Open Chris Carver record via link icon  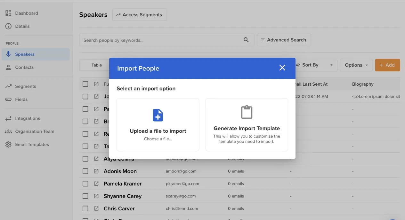tap(96, 208)
